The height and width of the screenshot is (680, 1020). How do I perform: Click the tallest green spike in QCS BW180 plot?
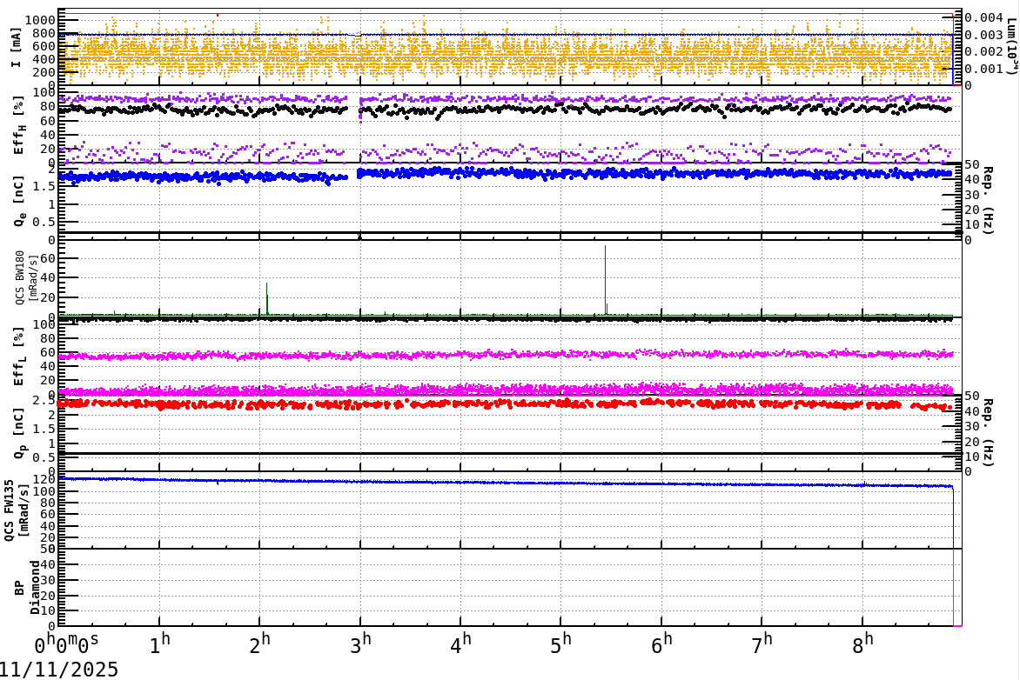point(606,279)
